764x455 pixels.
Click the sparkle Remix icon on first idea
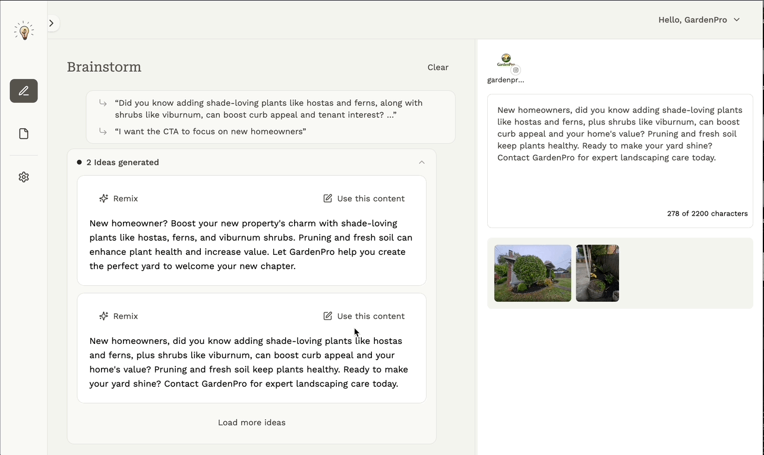point(104,198)
